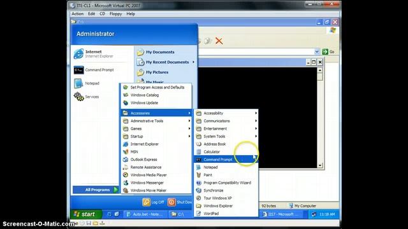Expand the Accessories folder
Image resolution: width=408 pixels, height=229 pixels.
156,113
